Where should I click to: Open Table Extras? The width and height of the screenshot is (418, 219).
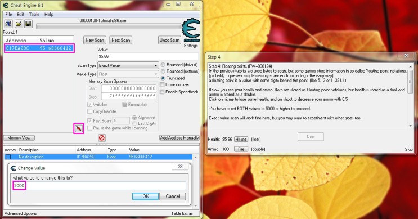(x=182, y=213)
